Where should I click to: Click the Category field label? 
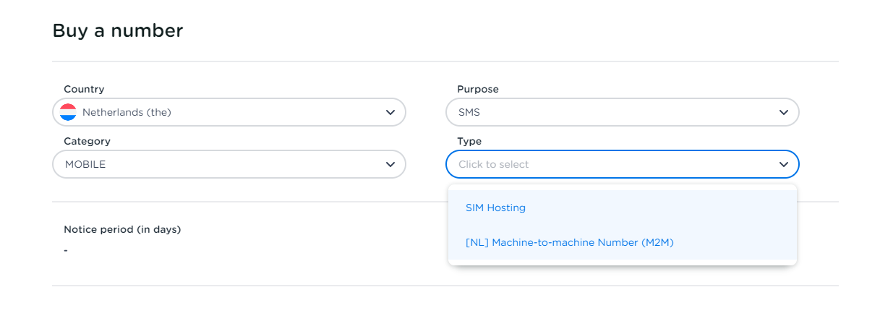pyautogui.click(x=87, y=141)
